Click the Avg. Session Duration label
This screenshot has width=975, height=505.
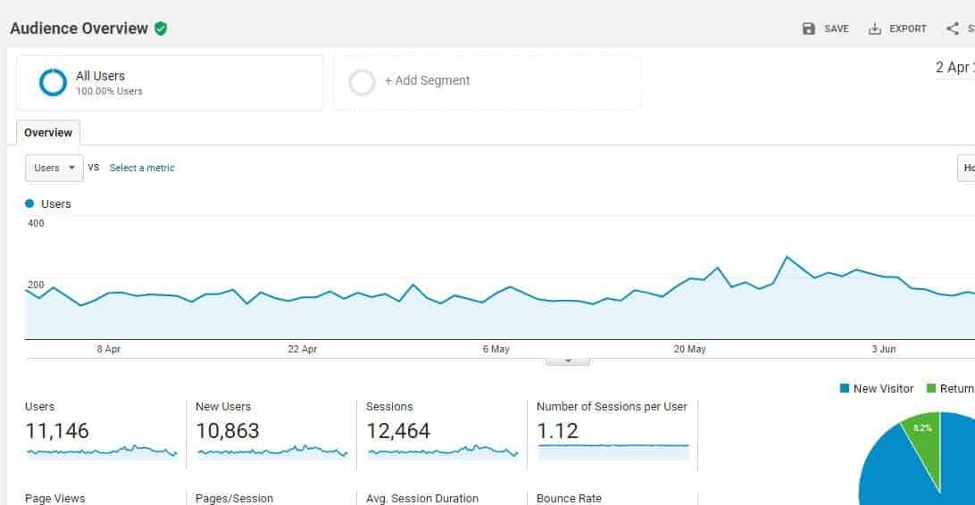(x=422, y=498)
